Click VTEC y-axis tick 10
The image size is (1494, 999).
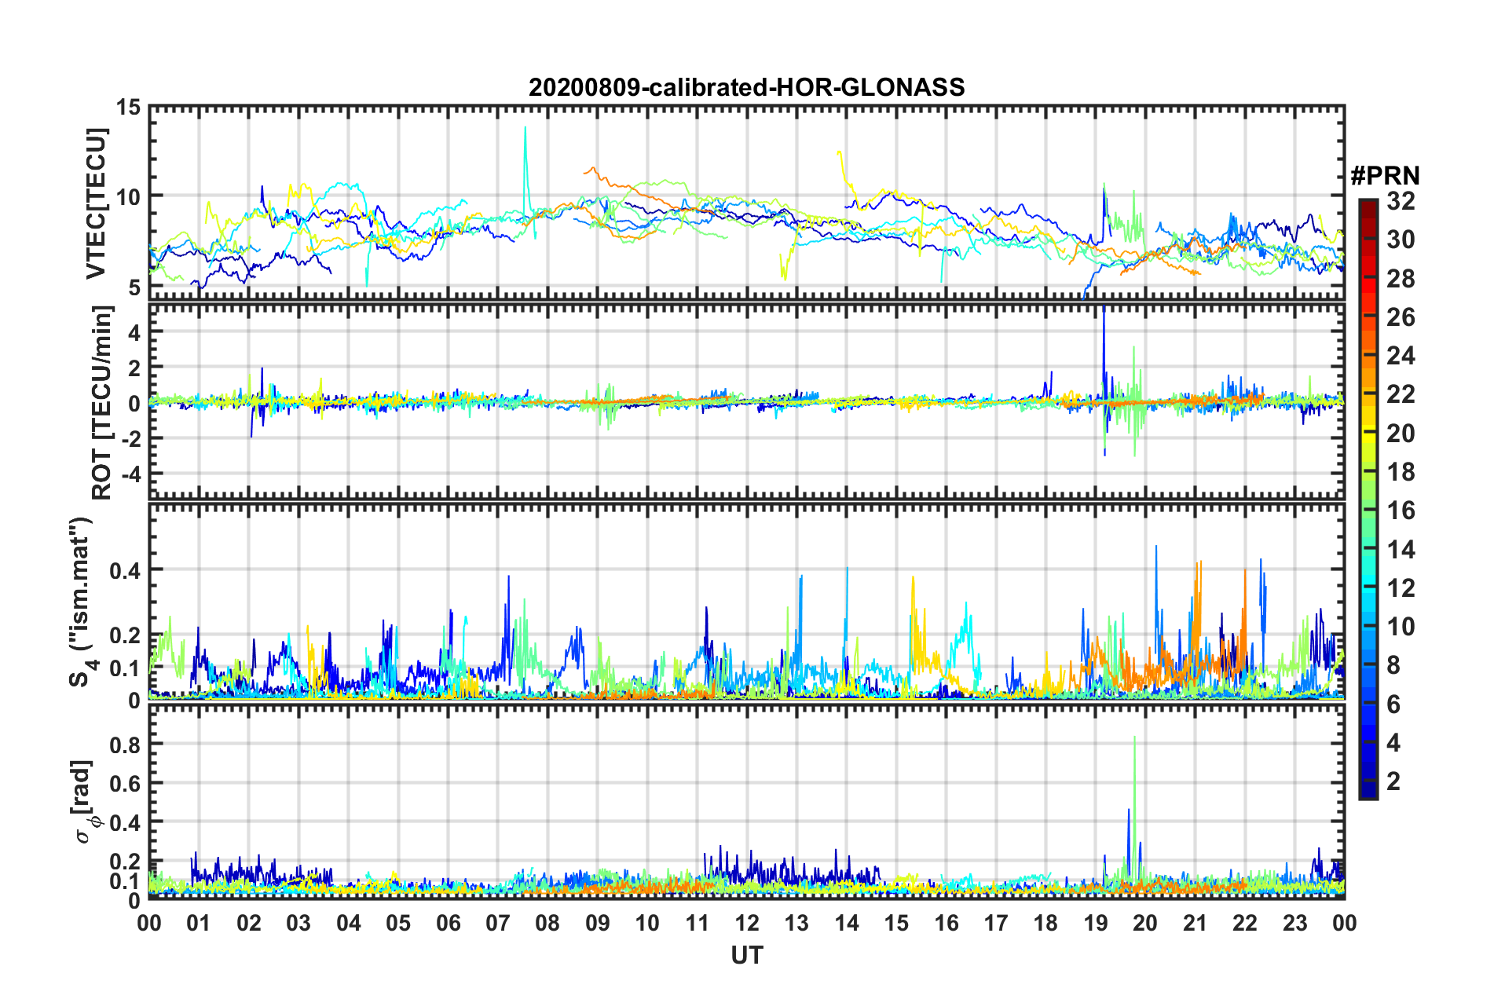[129, 196]
